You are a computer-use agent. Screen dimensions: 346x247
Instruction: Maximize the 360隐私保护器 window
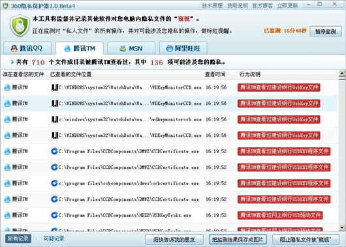pos(319,5)
